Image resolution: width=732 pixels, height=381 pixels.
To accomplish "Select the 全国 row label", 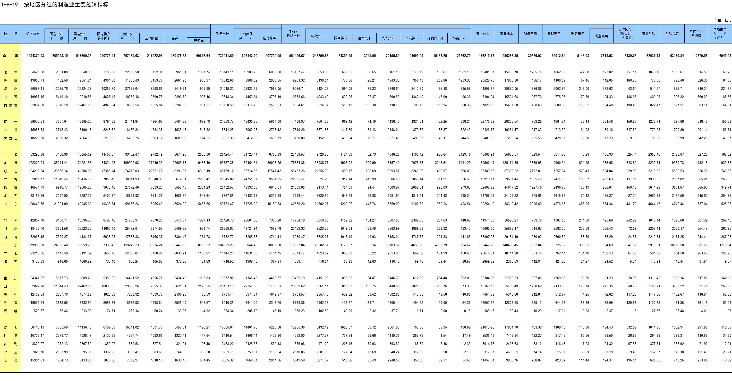I will coord(11,56).
